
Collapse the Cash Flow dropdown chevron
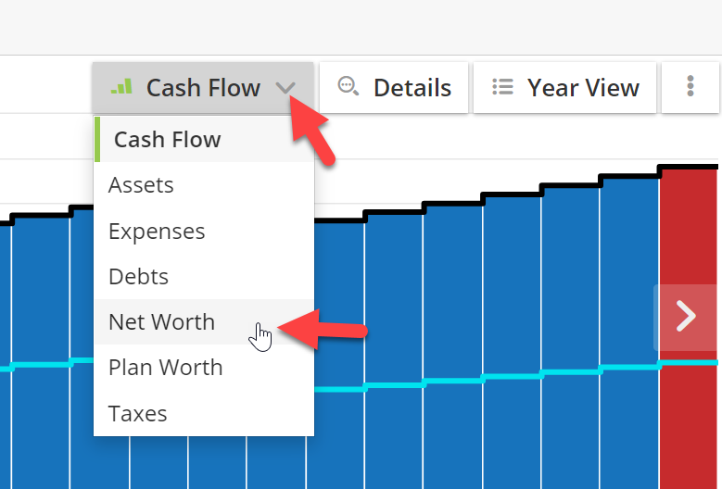tap(285, 88)
